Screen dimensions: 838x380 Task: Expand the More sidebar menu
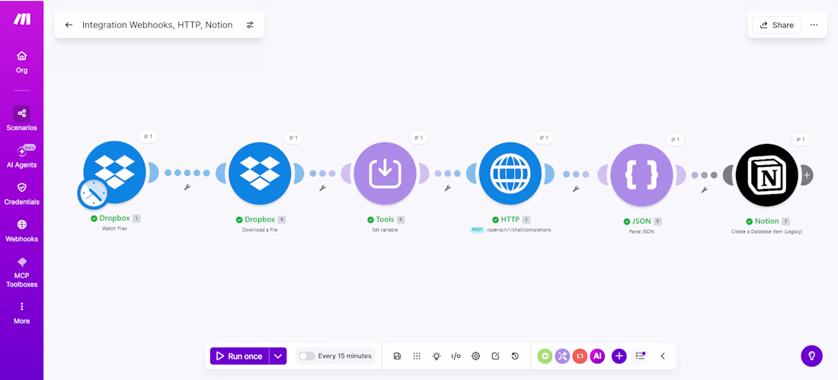tap(21, 313)
